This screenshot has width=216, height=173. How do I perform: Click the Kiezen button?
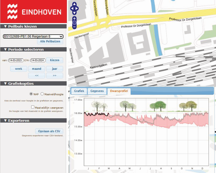55,60
